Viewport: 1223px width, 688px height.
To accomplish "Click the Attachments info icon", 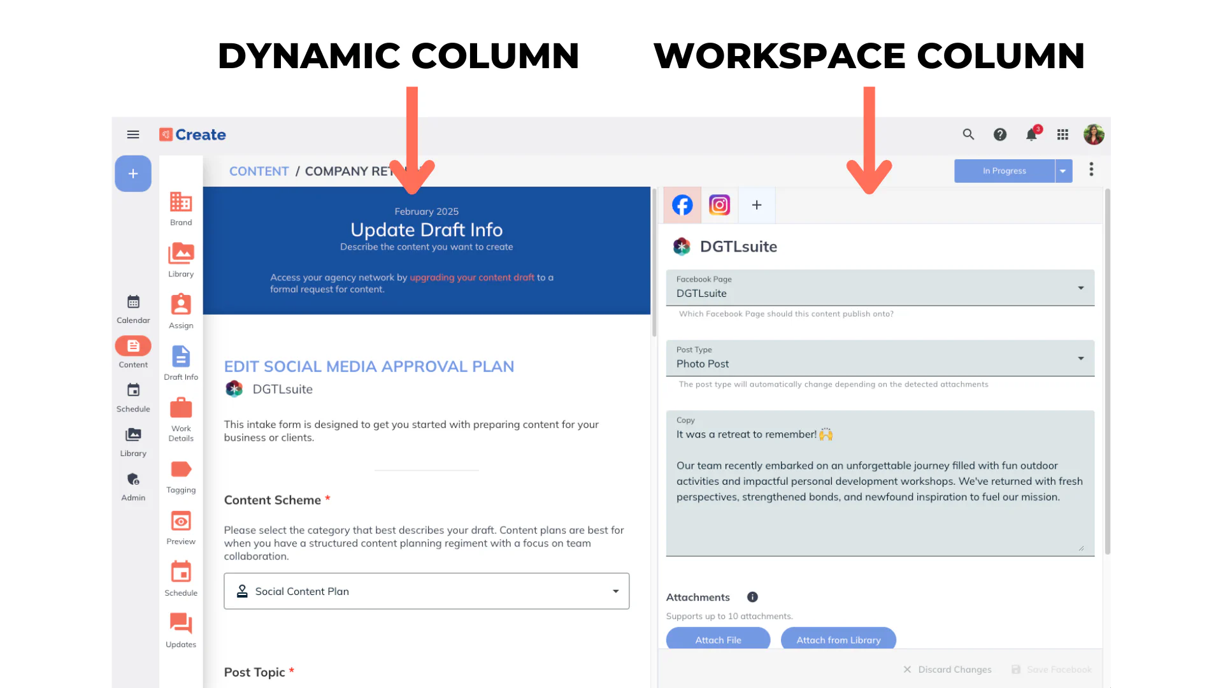I will pos(752,597).
